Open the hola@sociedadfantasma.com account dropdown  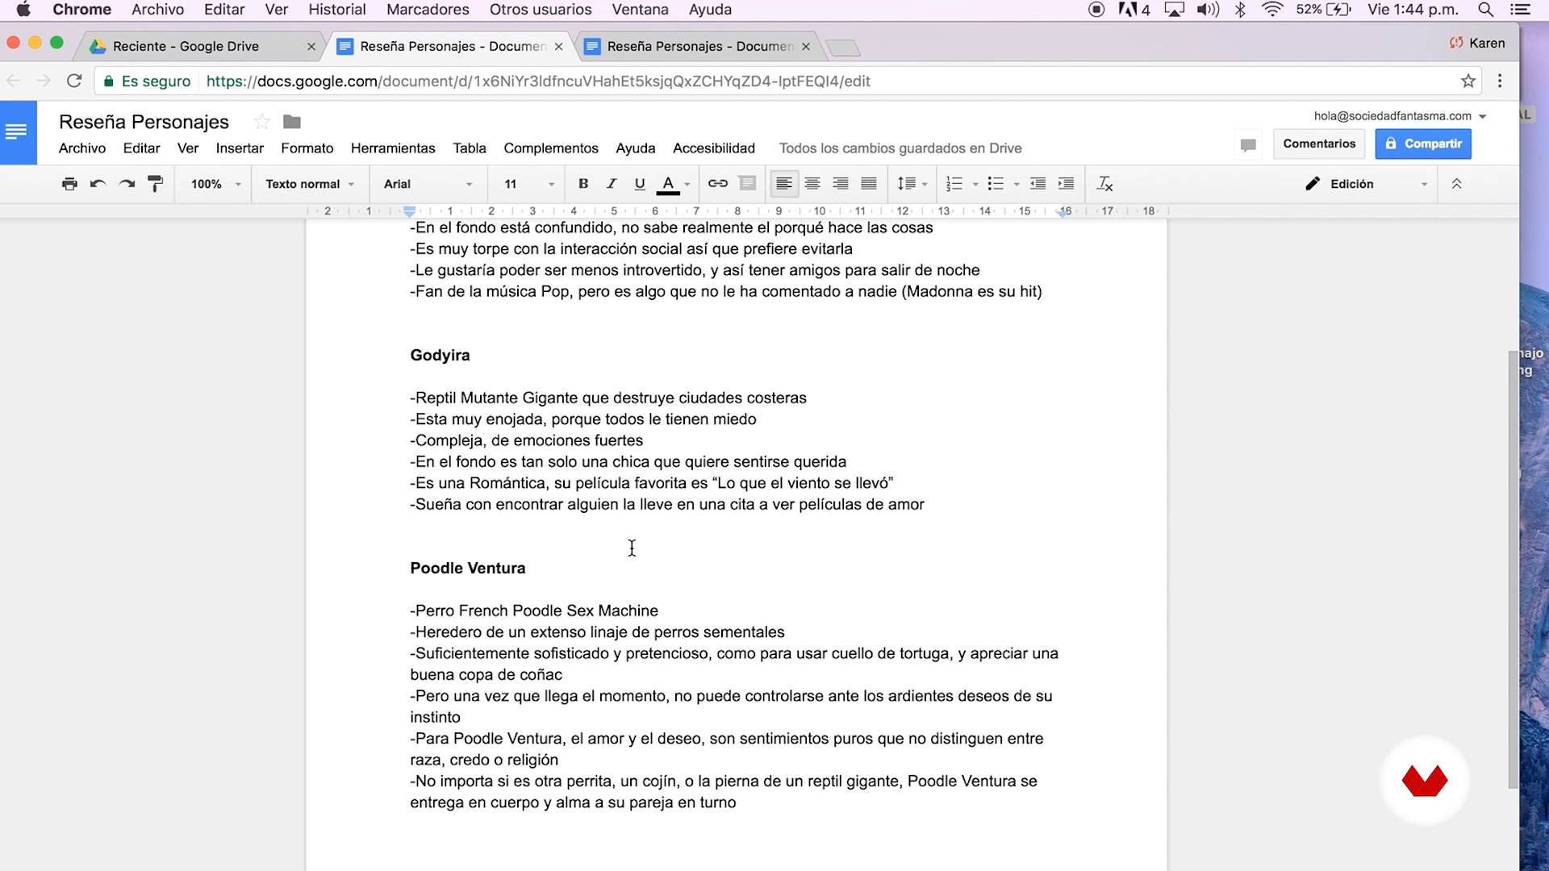[1400, 116]
